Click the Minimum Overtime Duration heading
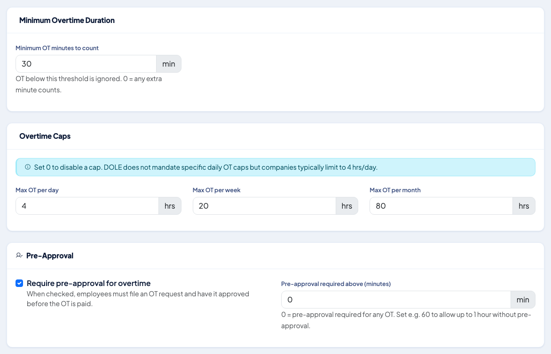This screenshot has height=354, width=551. [67, 20]
